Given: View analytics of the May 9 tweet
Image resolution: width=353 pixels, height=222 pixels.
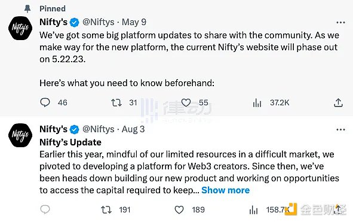Looking at the screenshot, I should [x=257, y=103].
